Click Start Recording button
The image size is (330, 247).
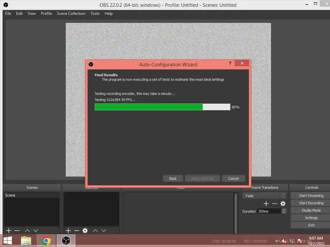[x=311, y=203]
